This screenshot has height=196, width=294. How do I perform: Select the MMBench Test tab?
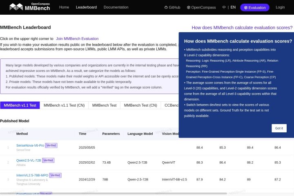click(x=104, y=105)
